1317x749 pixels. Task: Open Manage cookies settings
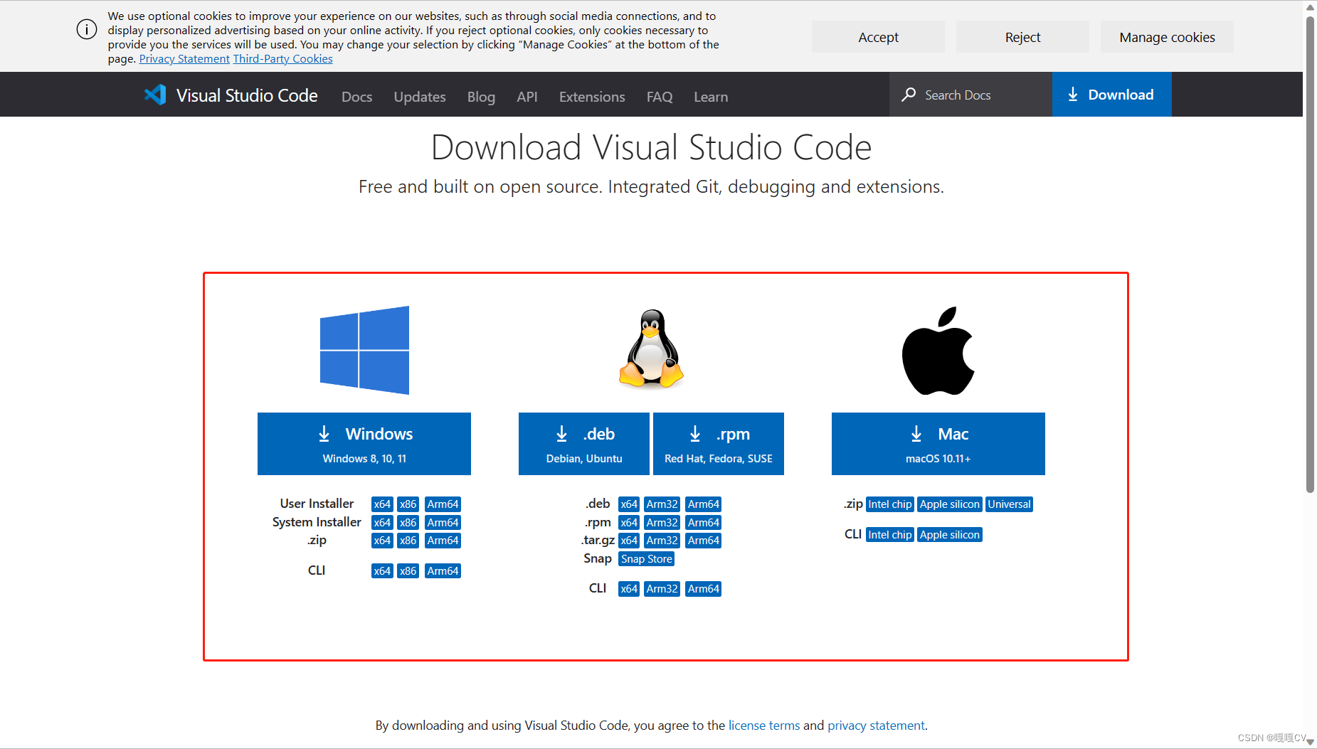coord(1167,37)
